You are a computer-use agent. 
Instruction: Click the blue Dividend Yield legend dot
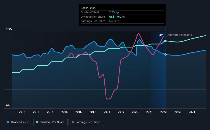8,122
